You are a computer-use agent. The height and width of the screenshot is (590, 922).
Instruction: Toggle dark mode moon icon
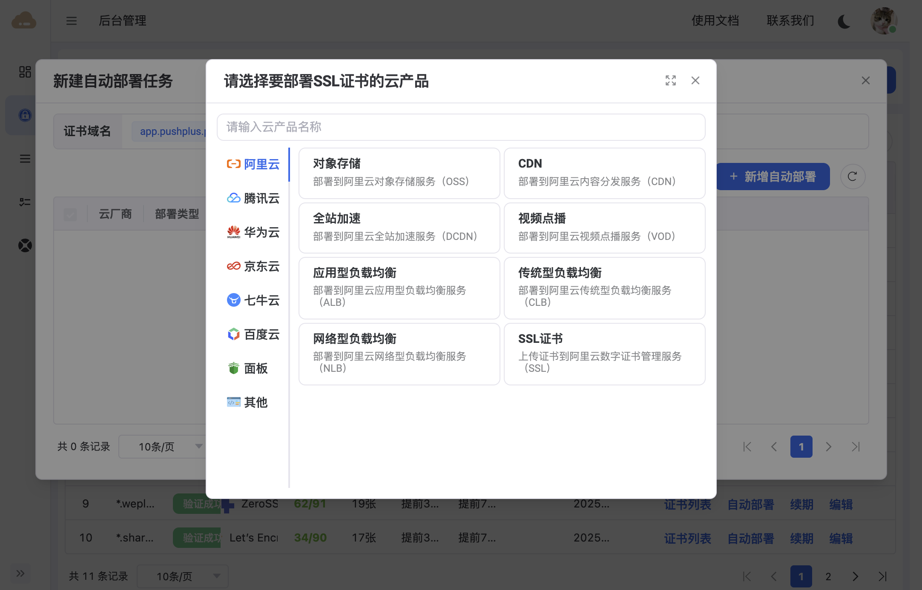(x=844, y=21)
